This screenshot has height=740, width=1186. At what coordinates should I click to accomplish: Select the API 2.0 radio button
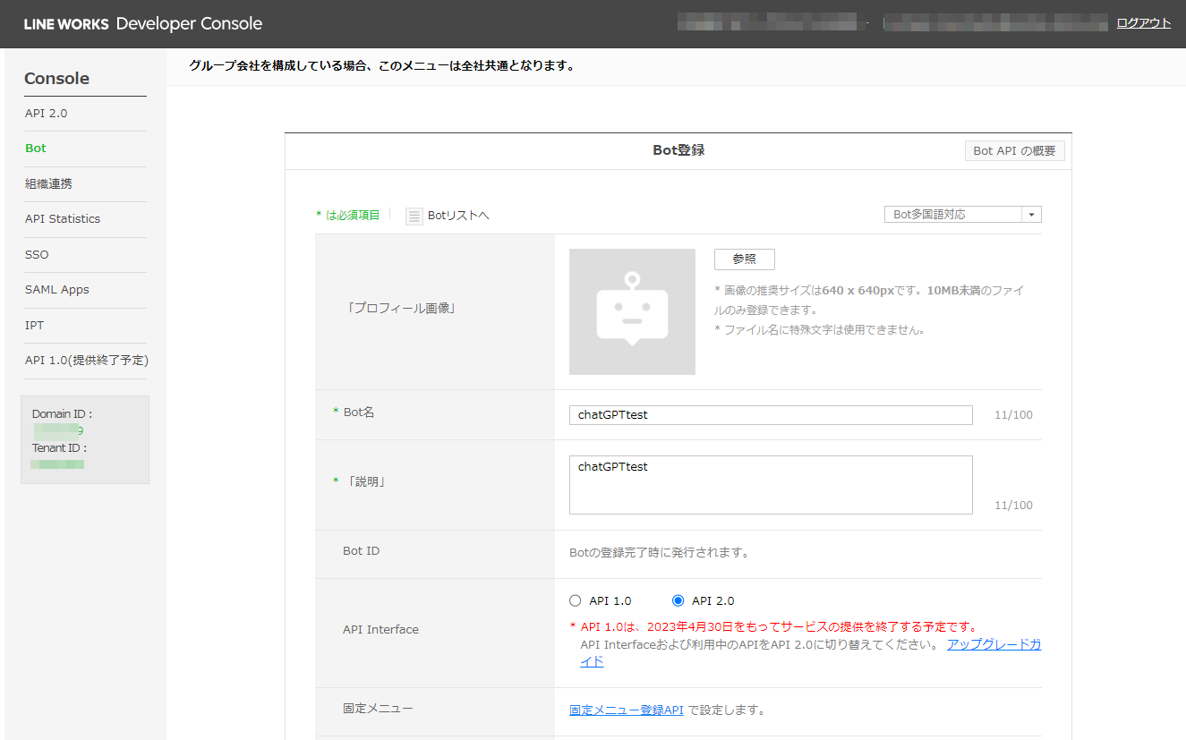click(678, 600)
